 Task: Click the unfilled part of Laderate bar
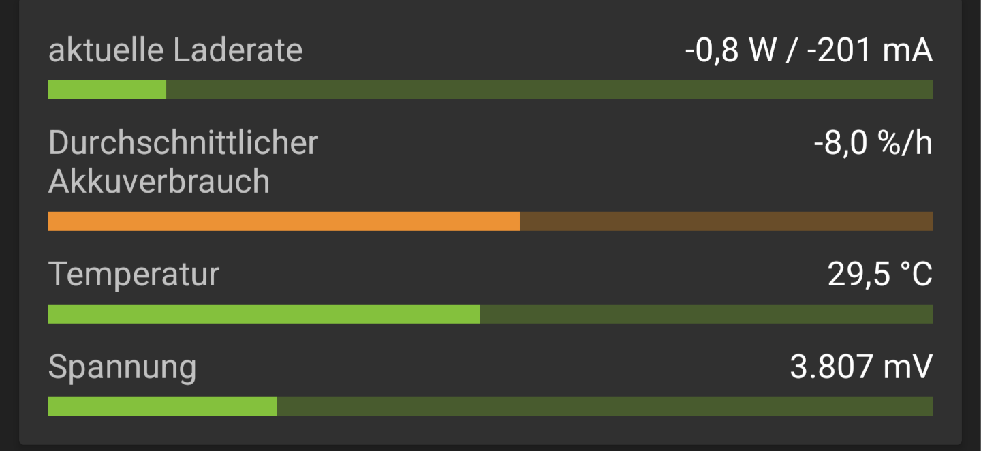tap(549, 90)
